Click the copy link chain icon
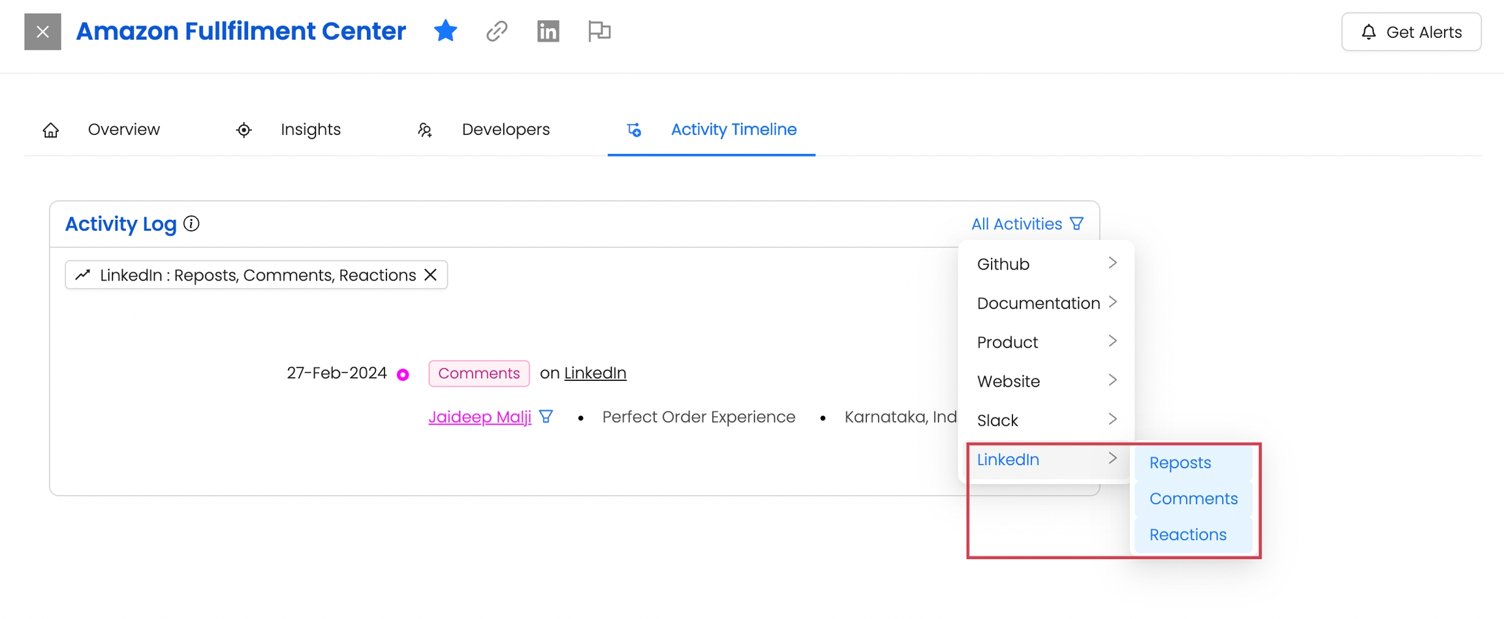Image resolution: width=1504 pixels, height=619 pixels. pyautogui.click(x=497, y=31)
